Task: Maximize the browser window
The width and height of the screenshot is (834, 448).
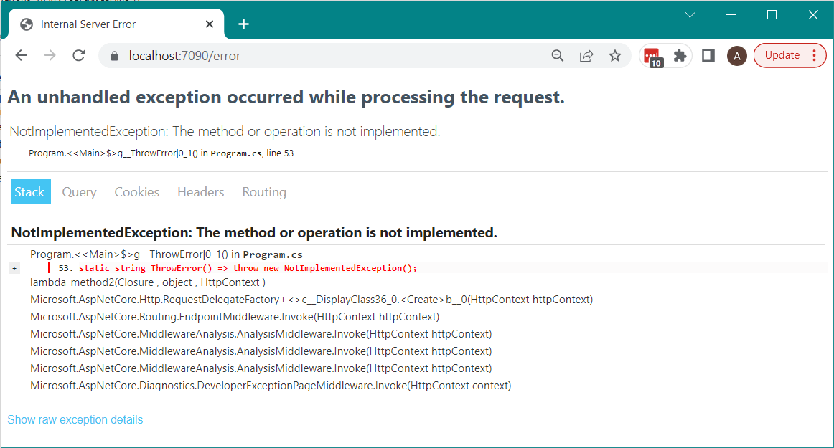Action: [x=772, y=15]
